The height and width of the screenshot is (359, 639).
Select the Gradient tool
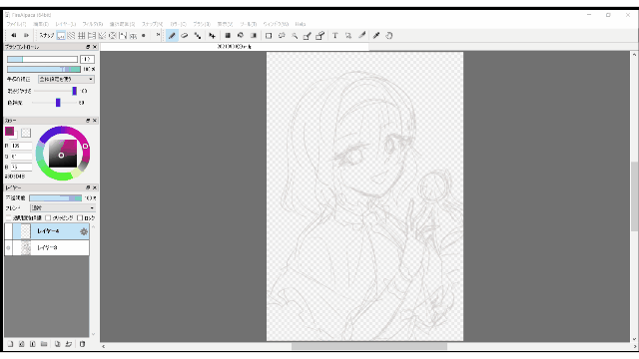[253, 36]
